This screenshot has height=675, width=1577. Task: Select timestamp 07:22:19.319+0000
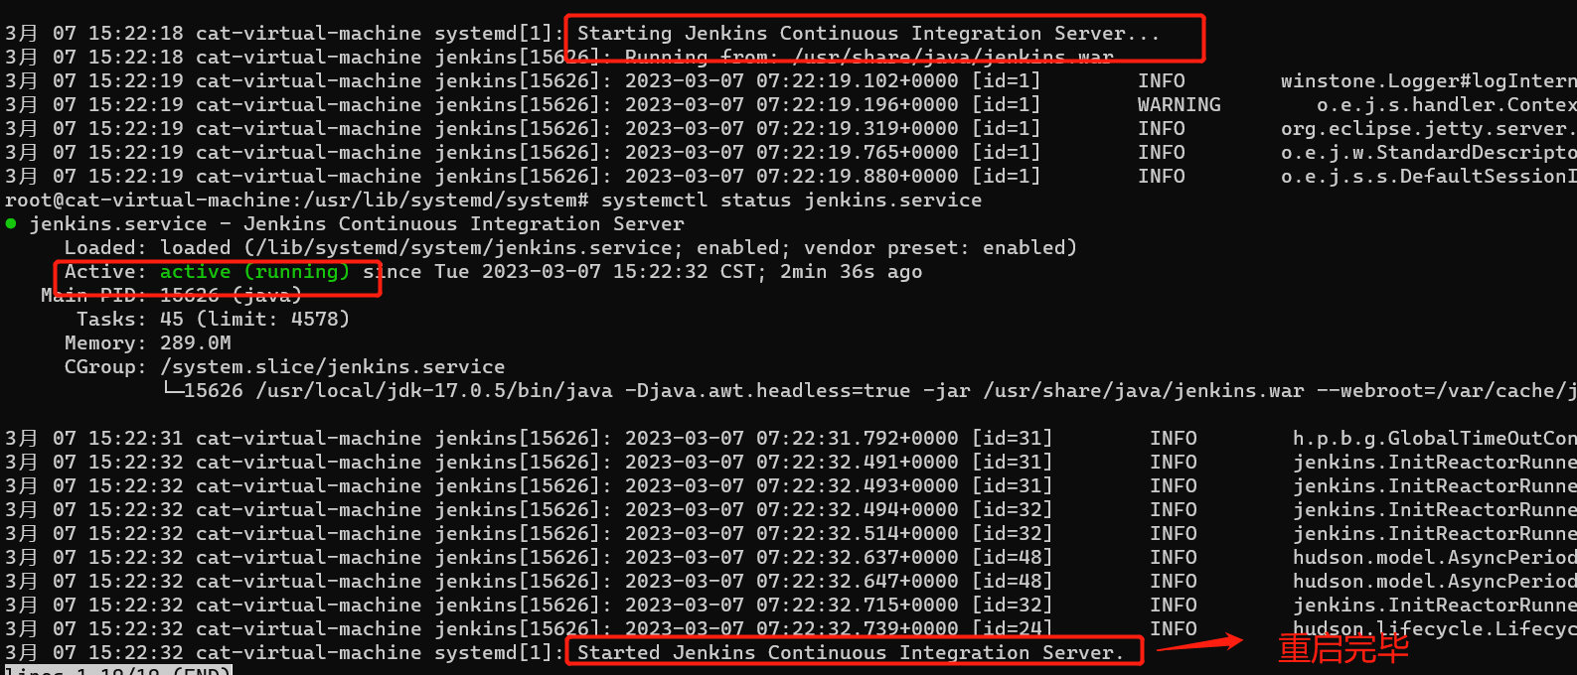(x=857, y=129)
